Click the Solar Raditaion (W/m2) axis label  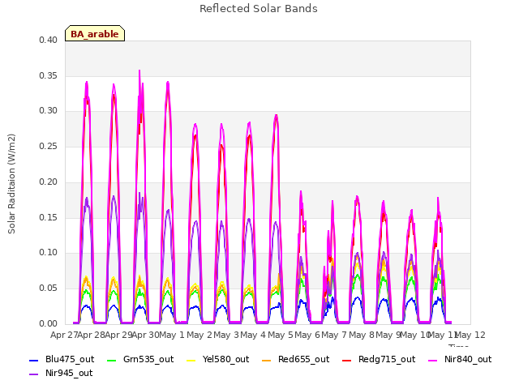[11, 184]
